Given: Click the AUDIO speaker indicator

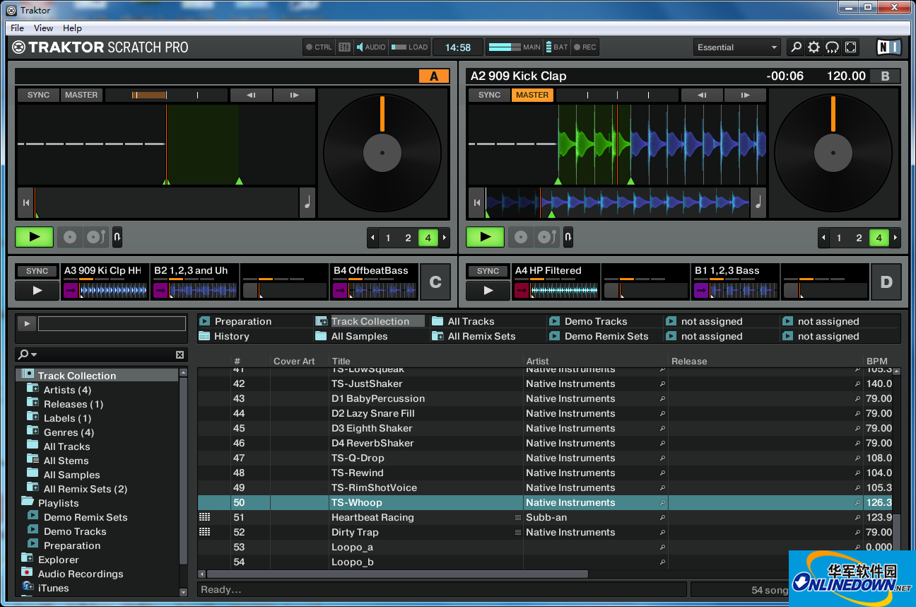Looking at the screenshot, I should coord(371,47).
